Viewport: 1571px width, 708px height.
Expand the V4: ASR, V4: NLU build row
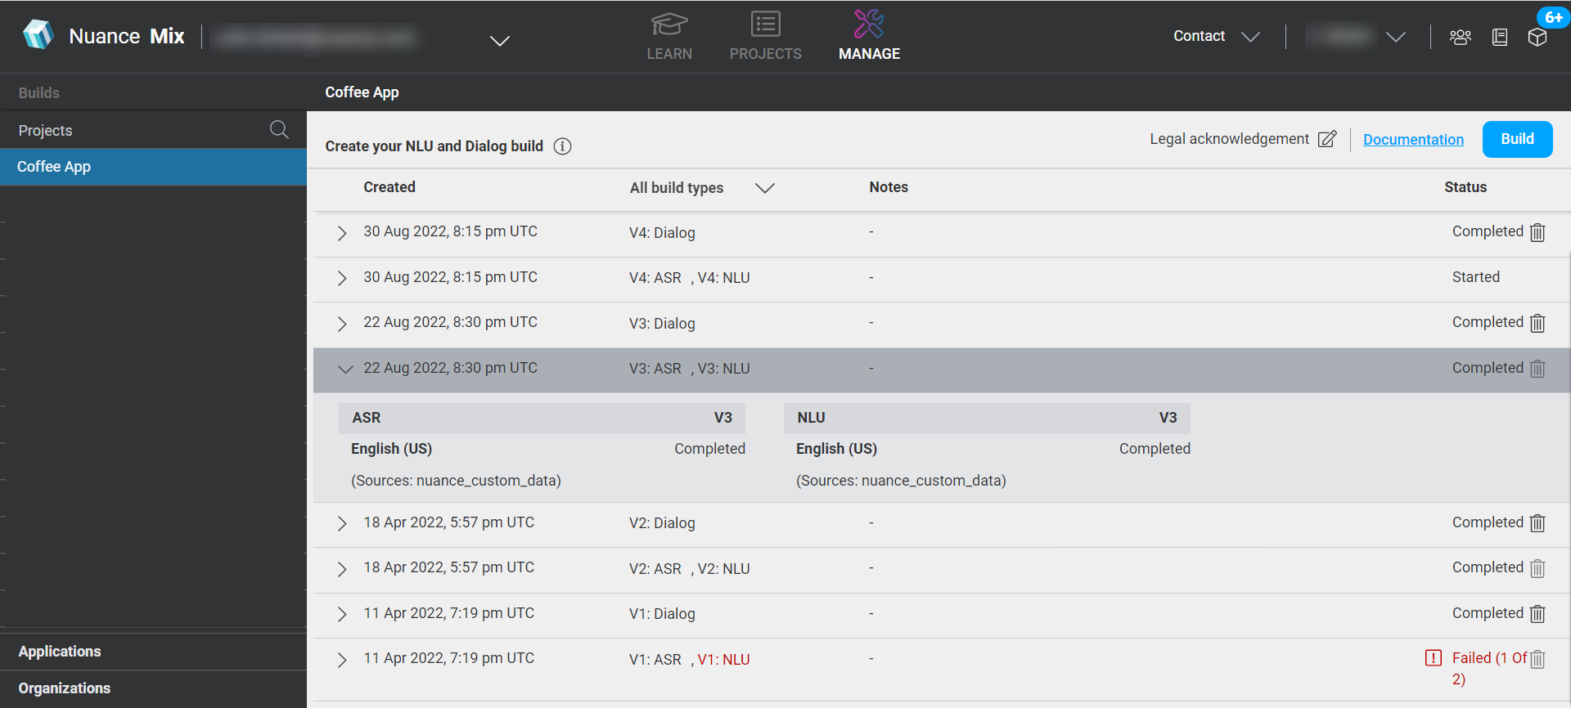(342, 278)
